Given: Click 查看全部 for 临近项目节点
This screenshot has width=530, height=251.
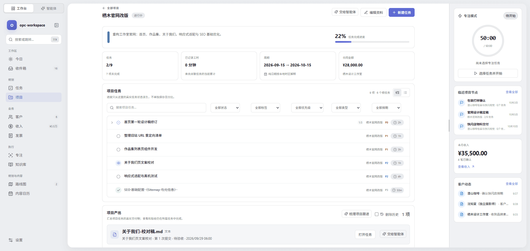Looking at the screenshot, I should 512,92.
